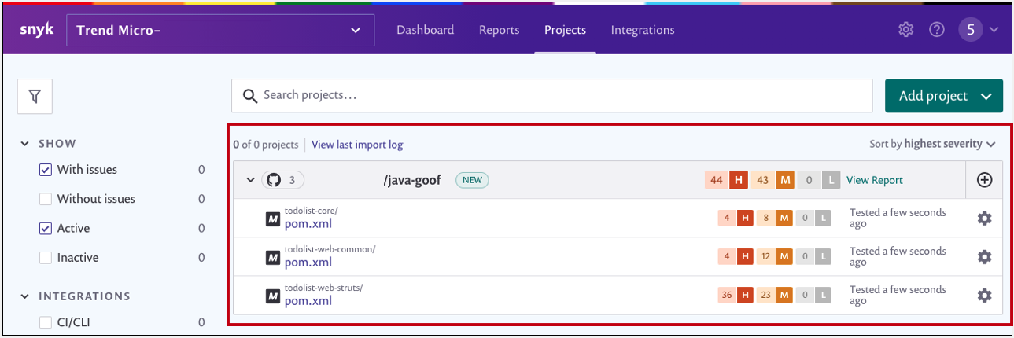Select the Projects tab
This screenshot has width=1014, height=338.
pyautogui.click(x=565, y=30)
